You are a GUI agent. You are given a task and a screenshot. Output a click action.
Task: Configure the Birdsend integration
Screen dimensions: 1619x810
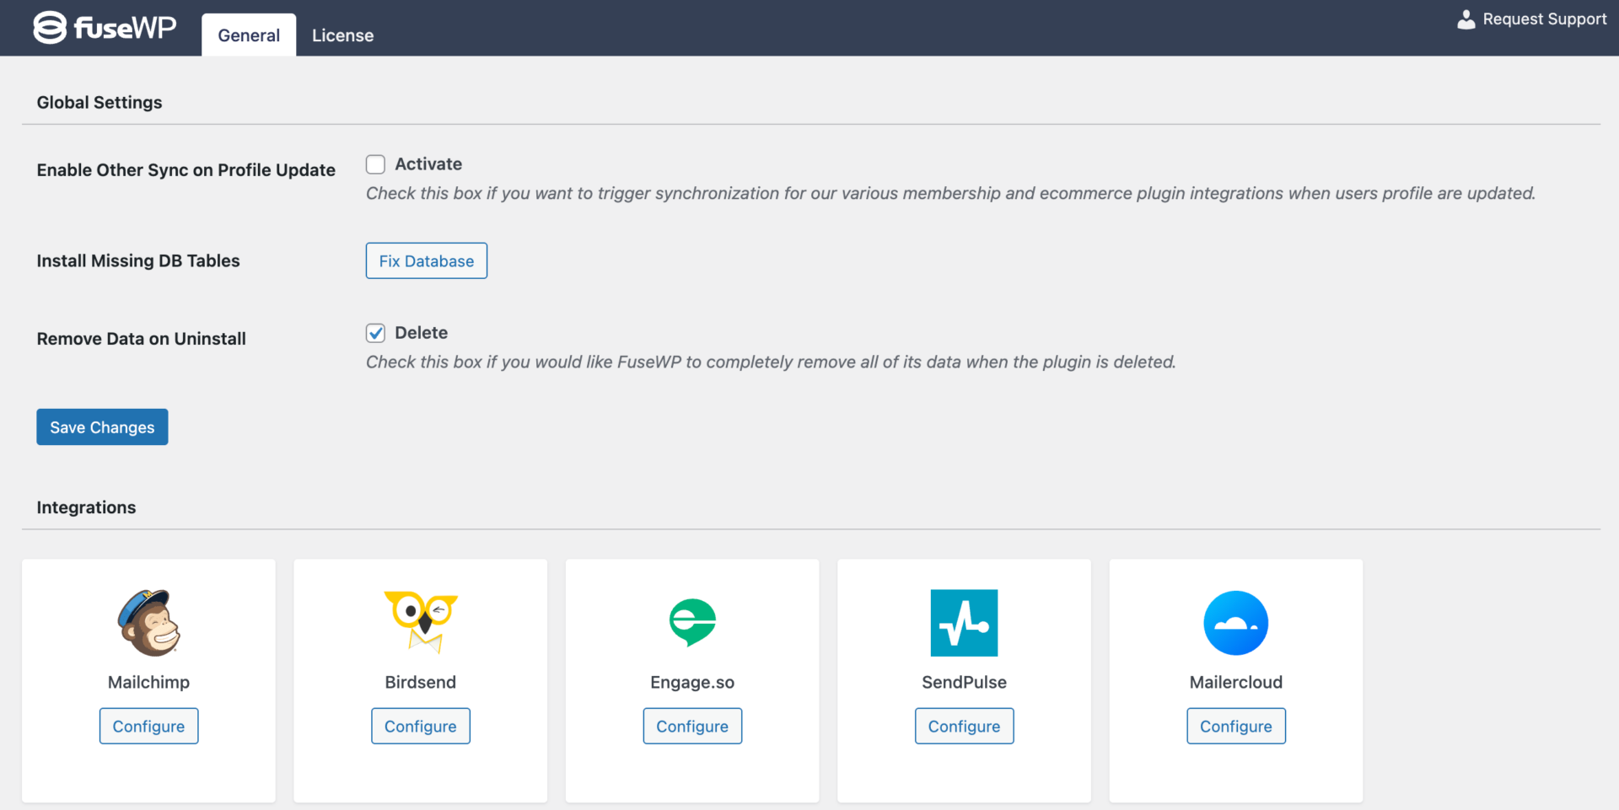[420, 726]
